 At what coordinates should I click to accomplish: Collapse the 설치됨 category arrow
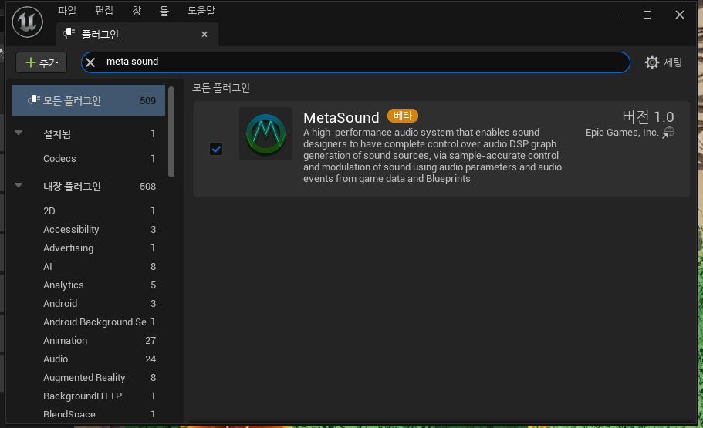pos(19,133)
